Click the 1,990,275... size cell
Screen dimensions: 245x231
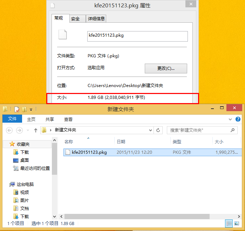coord(227,152)
